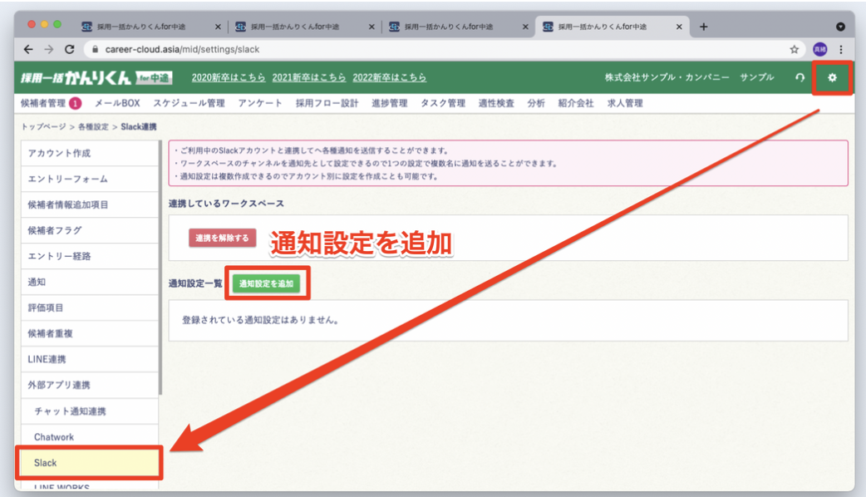866x497 pixels.
Task: Select チャット通知連携 in sidebar
Action: [x=90, y=411]
